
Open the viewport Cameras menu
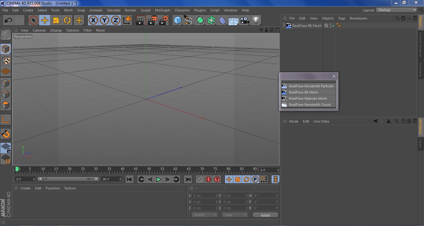(39, 30)
